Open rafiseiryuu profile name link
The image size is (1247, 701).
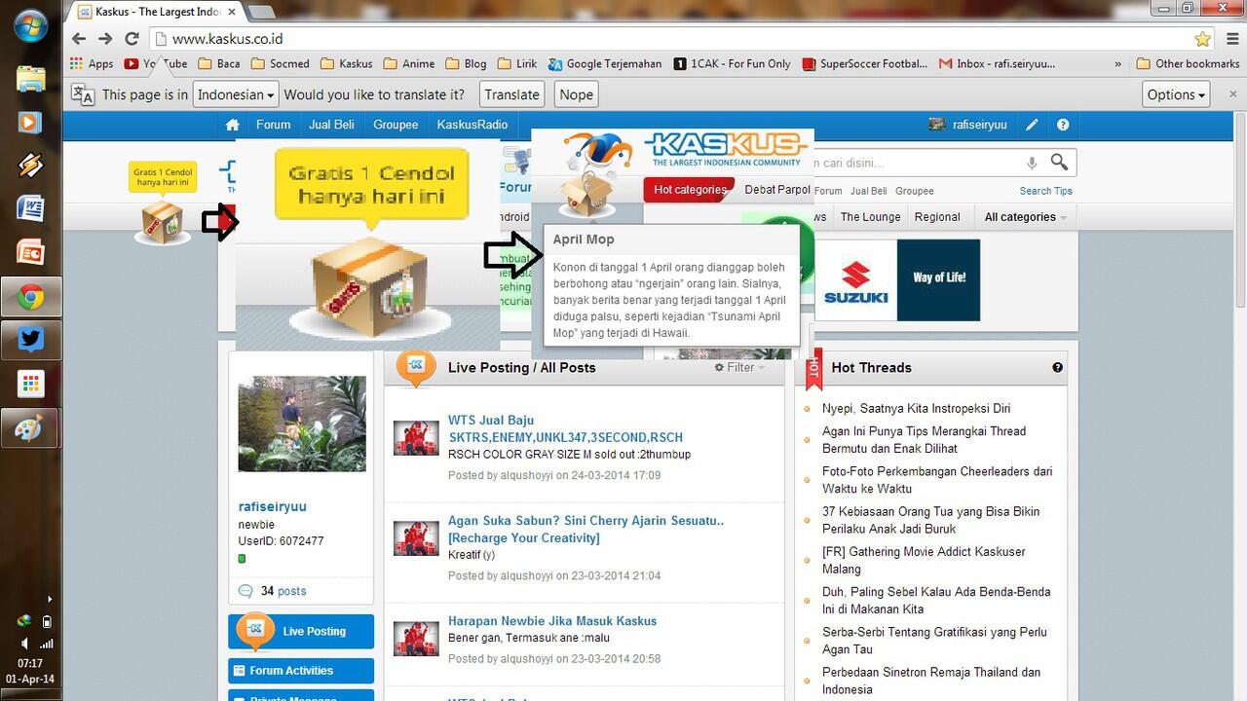click(x=273, y=506)
